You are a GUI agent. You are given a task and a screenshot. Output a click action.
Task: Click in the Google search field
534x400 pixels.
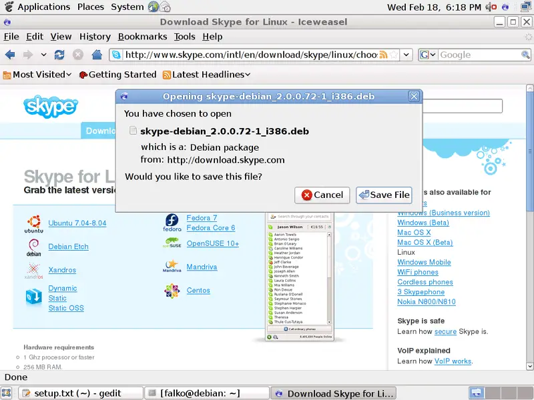479,55
